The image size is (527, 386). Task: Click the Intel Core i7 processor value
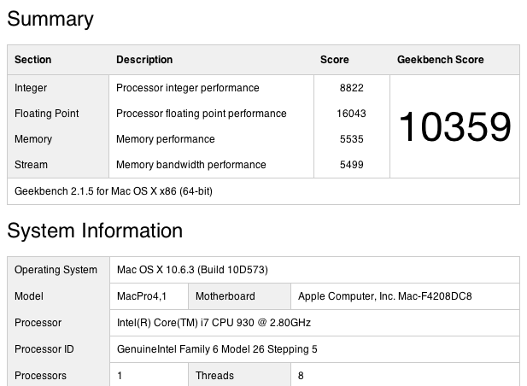point(214,323)
